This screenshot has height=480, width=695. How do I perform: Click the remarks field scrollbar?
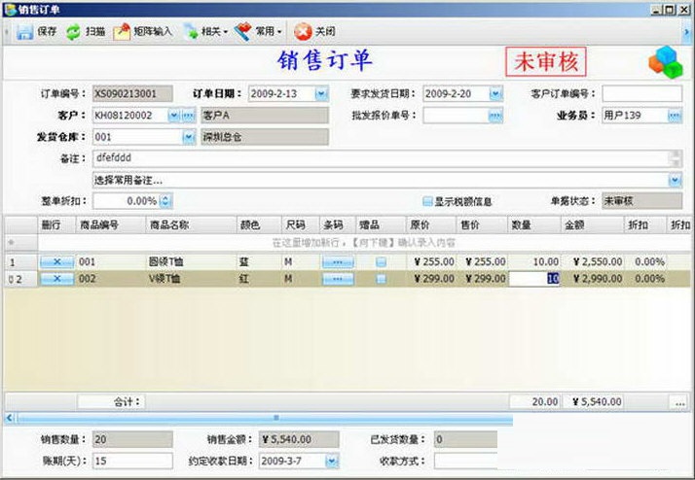pos(677,158)
